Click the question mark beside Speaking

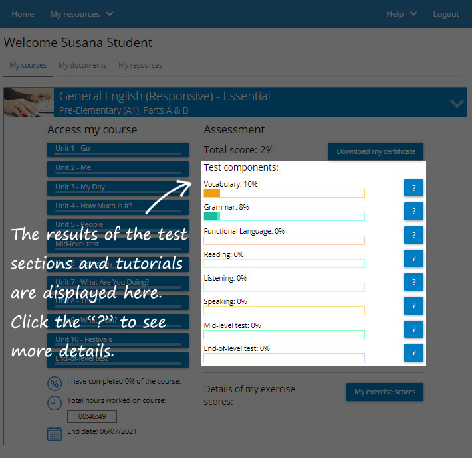(413, 305)
